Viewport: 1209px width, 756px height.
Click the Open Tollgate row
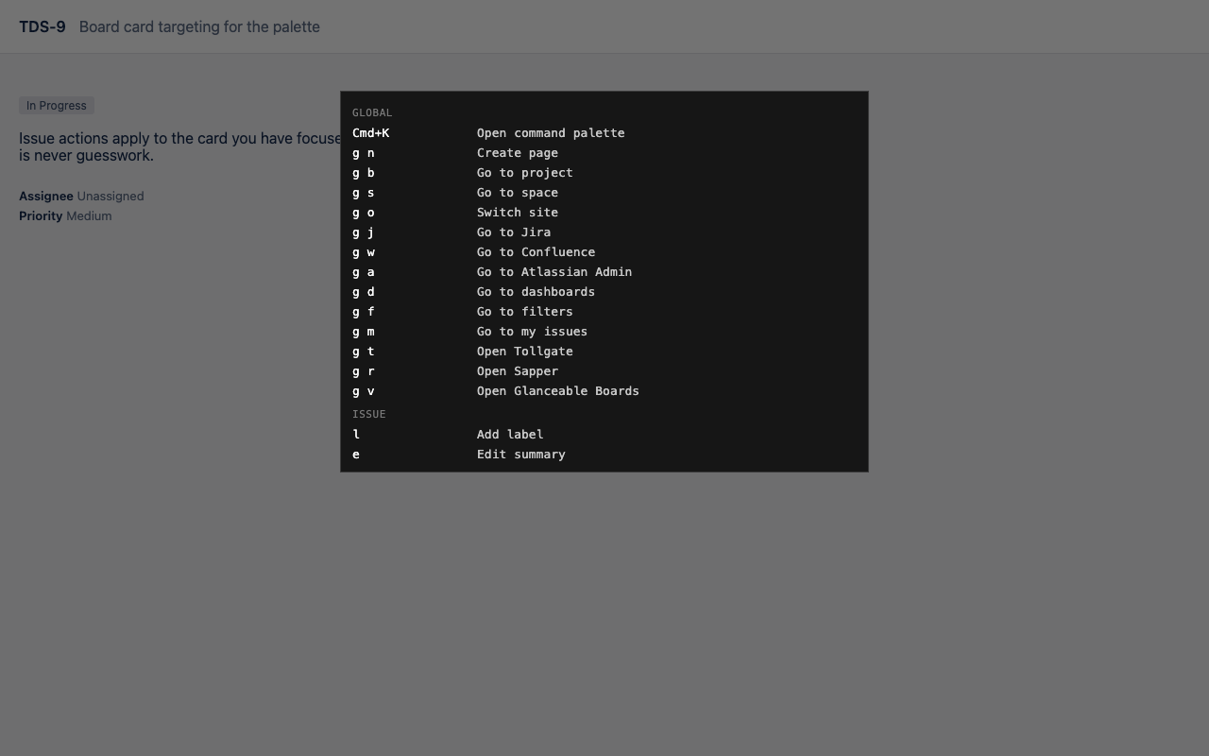point(604,352)
